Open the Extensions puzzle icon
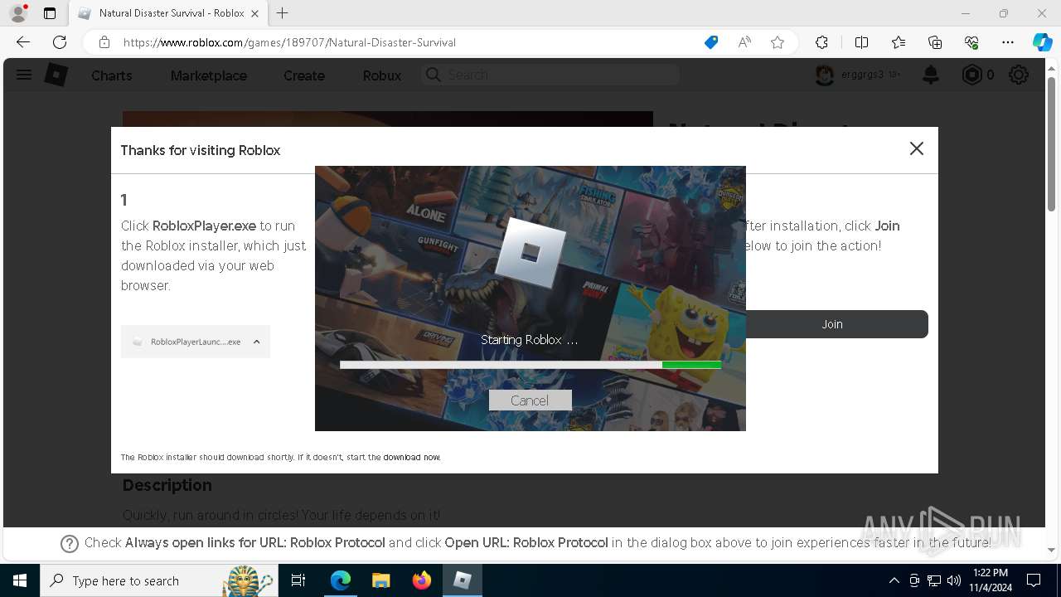Viewport: 1061px width, 597px height. pos(821,42)
